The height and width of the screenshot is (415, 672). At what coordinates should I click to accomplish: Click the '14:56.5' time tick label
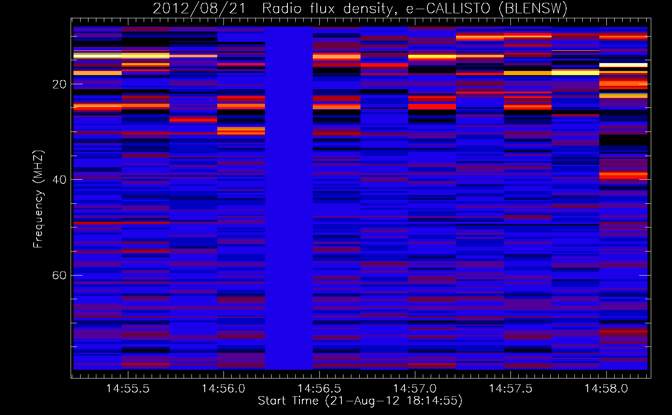click(x=319, y=388)
